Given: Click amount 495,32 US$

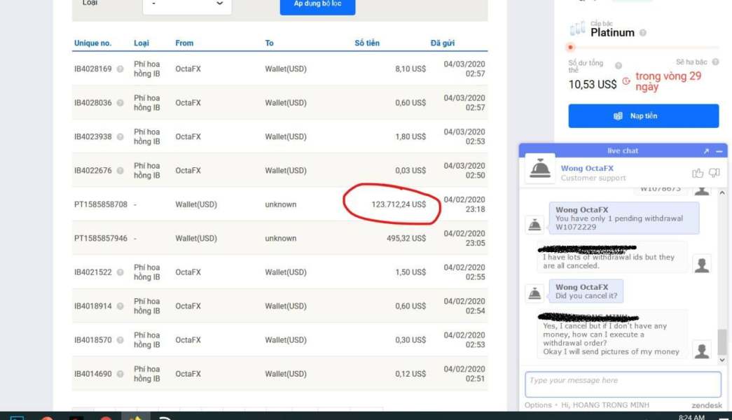Looking at the screenshot, I should coord(406,239).
